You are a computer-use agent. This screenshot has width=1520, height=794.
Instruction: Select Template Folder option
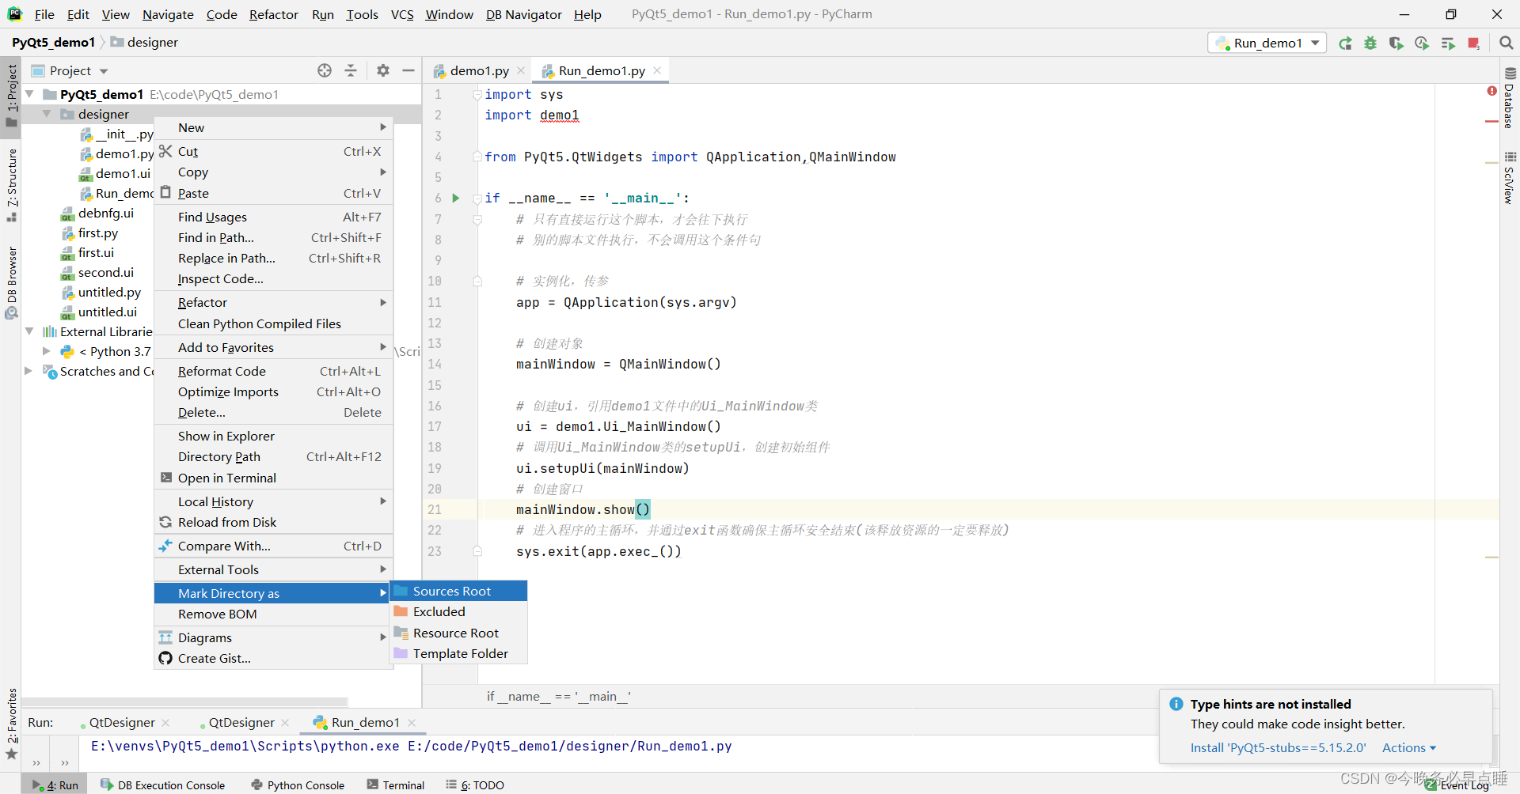click(x=459, y=653)
